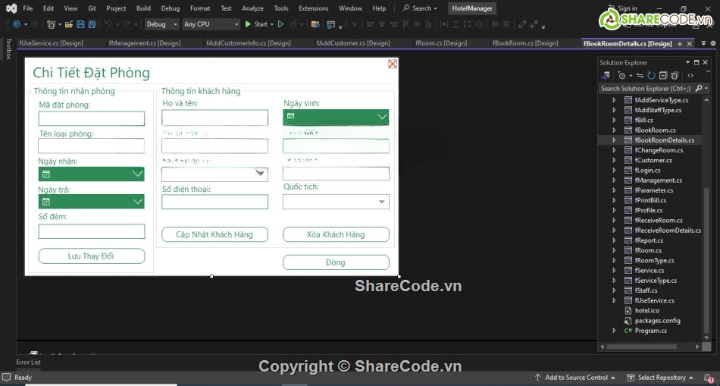Click Pending Changes Filter clock icon
This screenshot has height=386, width=720.
click(x=622, y=75)
